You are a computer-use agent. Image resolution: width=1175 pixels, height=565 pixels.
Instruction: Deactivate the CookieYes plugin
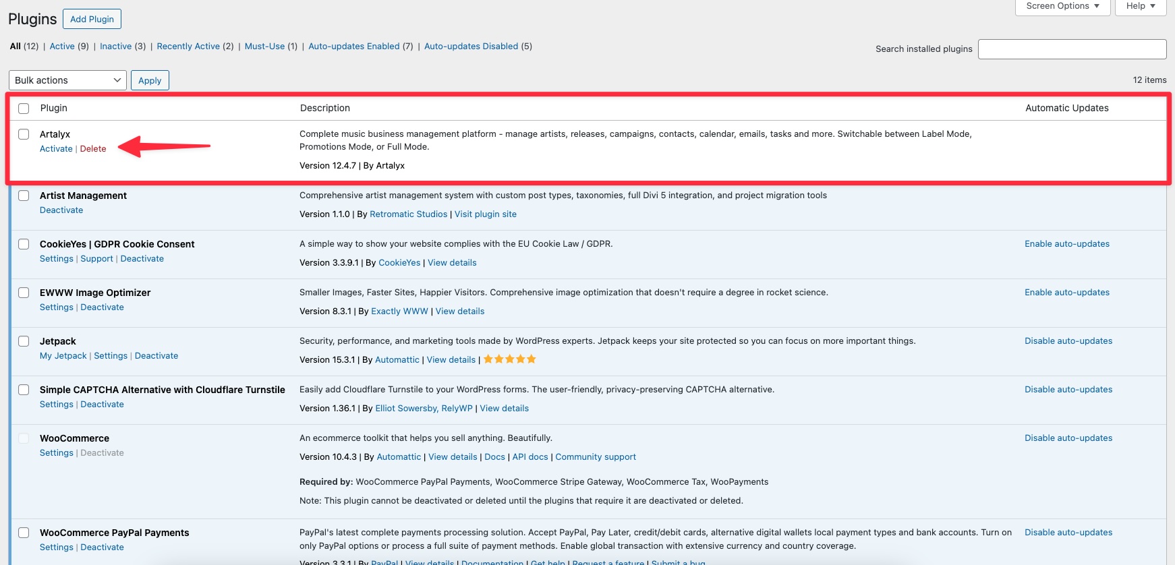point(142,259)
